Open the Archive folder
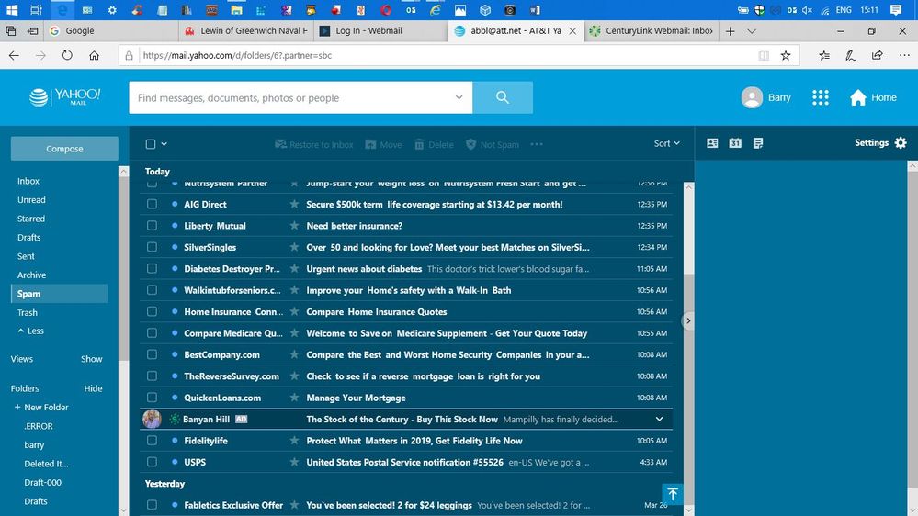 click(31, 275)
